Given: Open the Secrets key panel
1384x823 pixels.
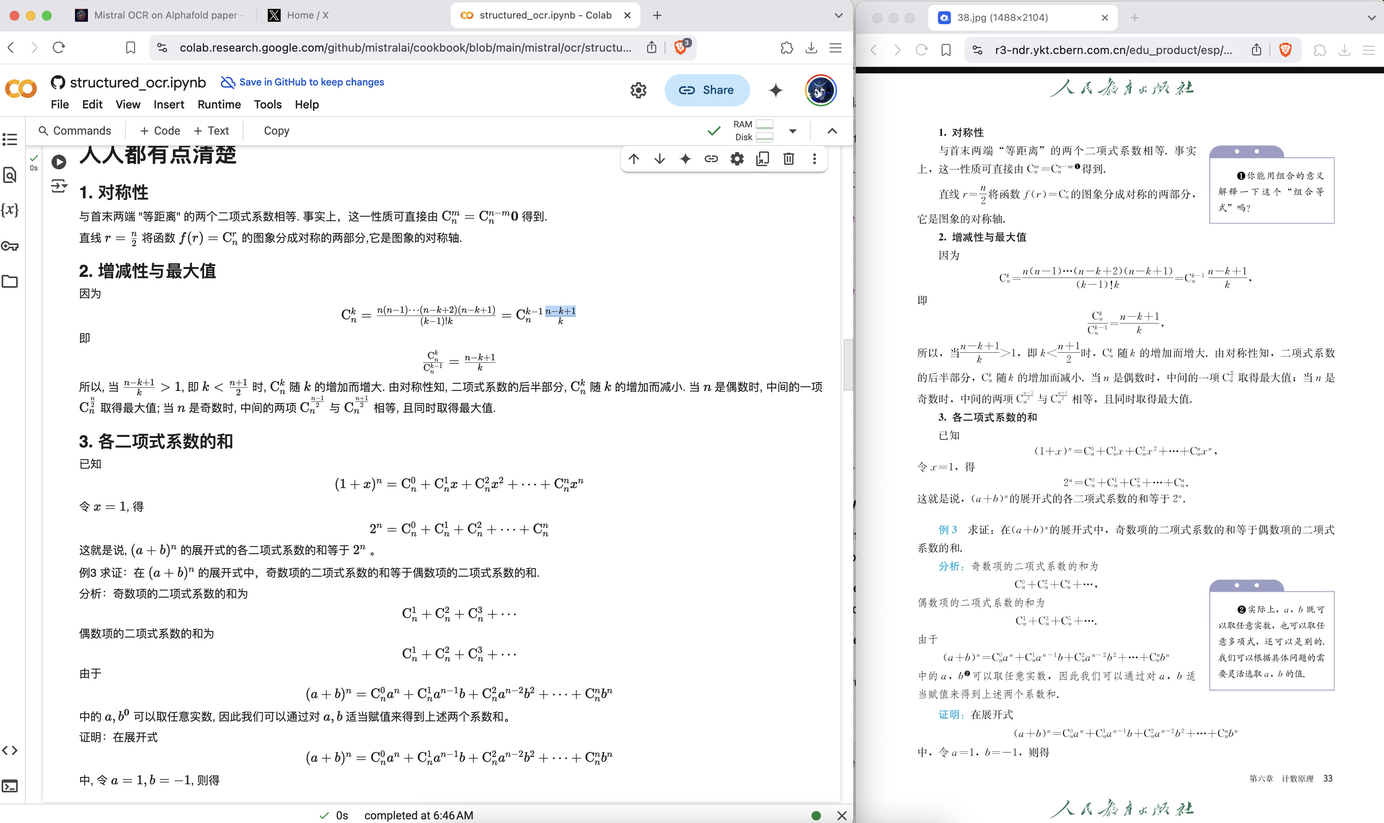Looking at the screenshot, I should tap(10, 246).
